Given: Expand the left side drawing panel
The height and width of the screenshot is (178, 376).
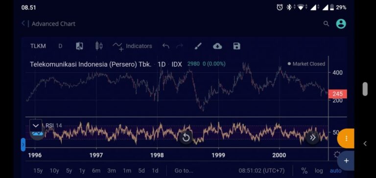Looking at the screenshot, I should click(x=23, y=144).
